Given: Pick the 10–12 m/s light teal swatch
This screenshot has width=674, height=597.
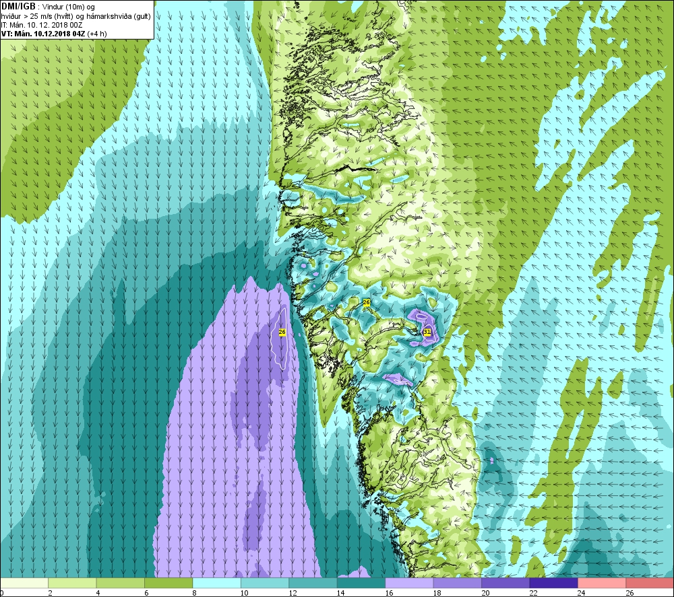Looking at the screenshot, I should click(265, 583).
